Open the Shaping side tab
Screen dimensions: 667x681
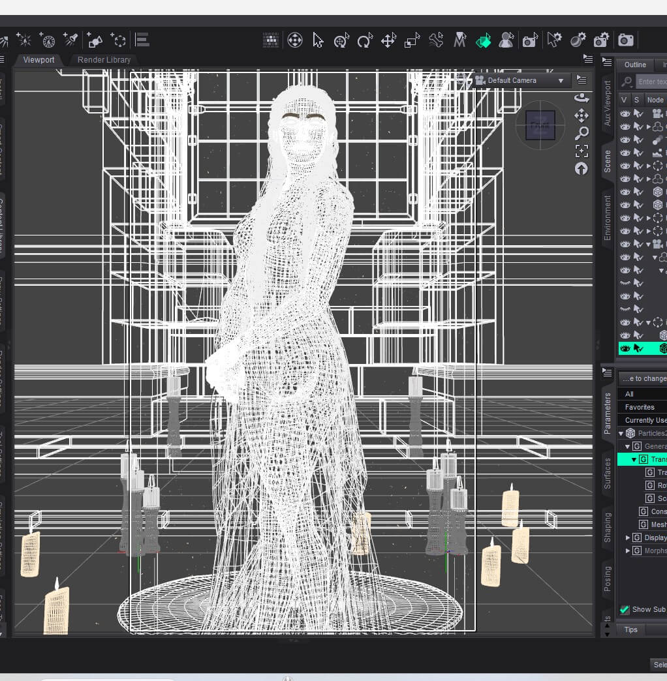(608, 527)
